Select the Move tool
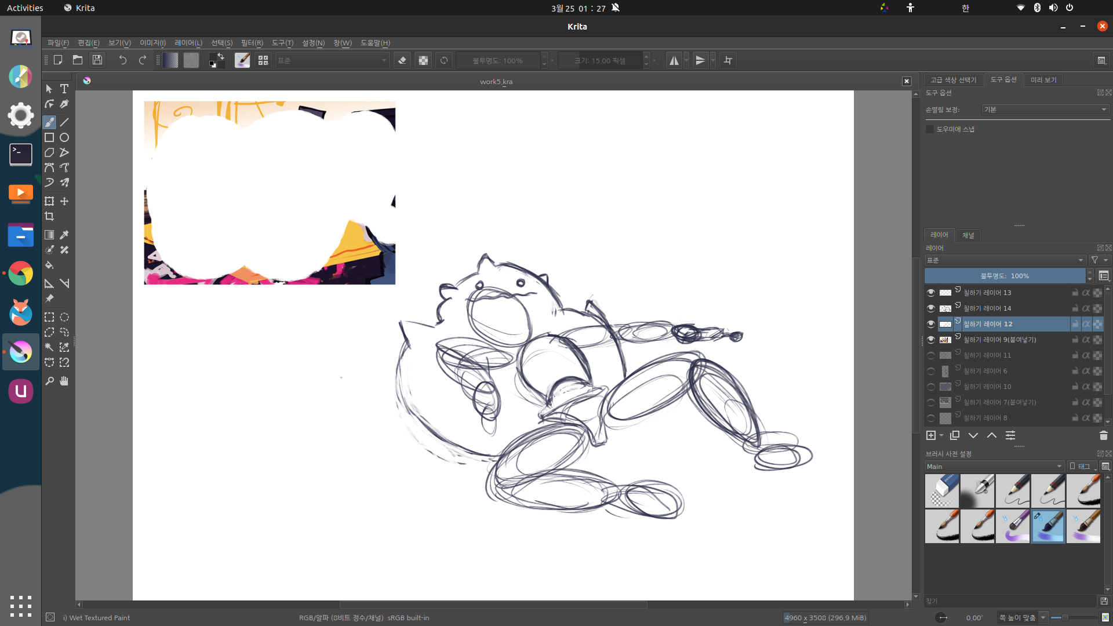Image resolution: width=1113 pixels, height=626 pixels. [64, 201]
